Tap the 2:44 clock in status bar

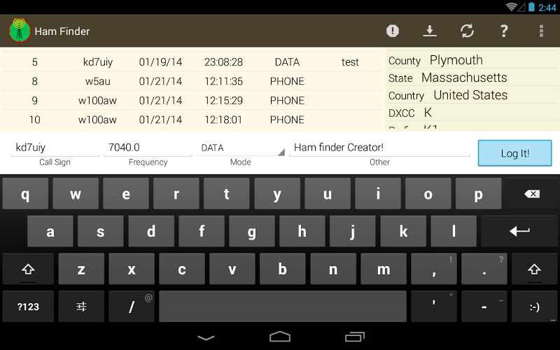tap(547, 8)
